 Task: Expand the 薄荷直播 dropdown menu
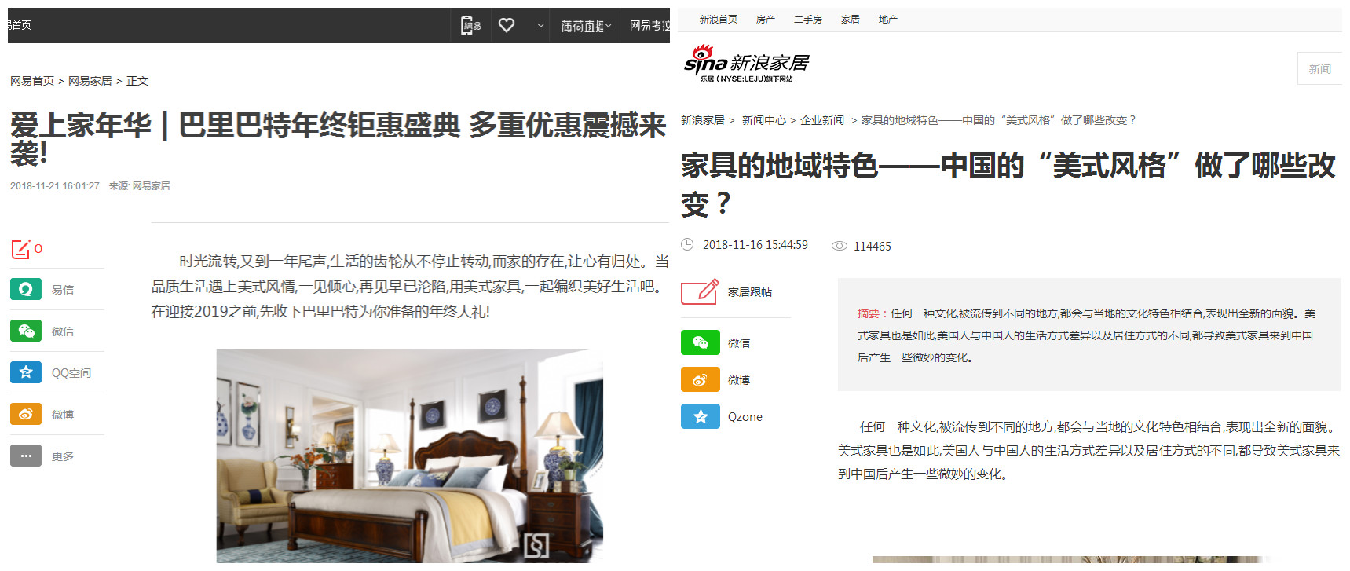coord(586,26)
